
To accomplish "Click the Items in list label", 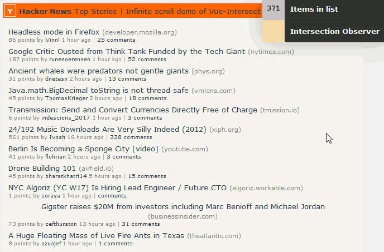I will (x=314, y=9).
